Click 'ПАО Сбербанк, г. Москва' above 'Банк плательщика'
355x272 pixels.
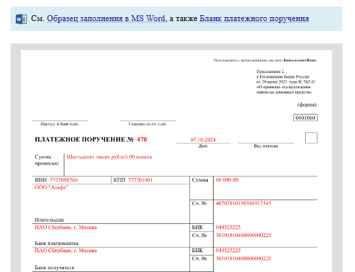66,227
